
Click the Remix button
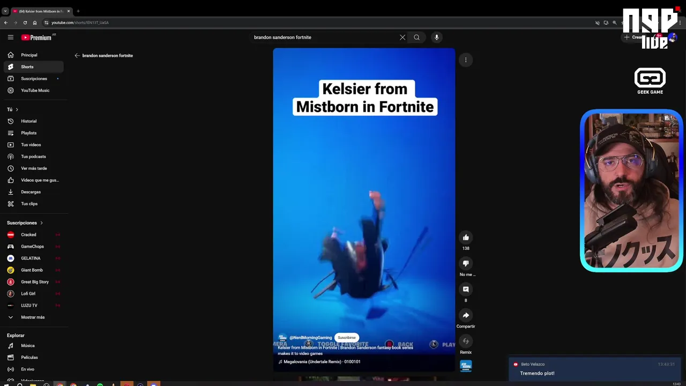tap(466, 342)
